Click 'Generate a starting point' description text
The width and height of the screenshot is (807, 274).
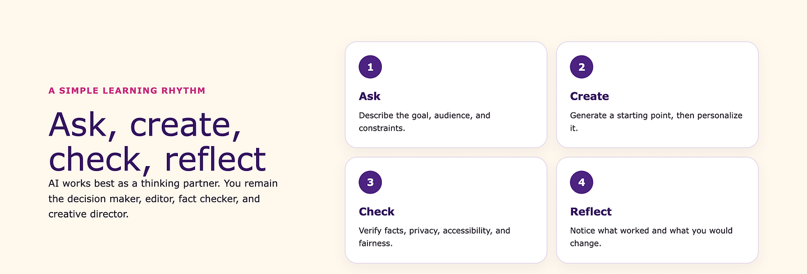point(656,122)
